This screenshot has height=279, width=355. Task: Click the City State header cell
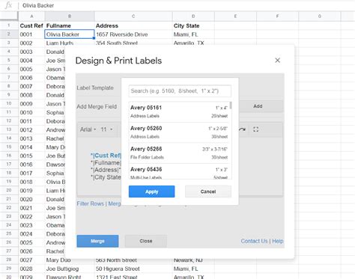193,25
